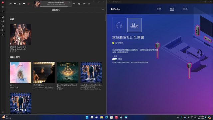Expand the system tray hidden icons chevron
Screen dimensions: 213x120
click(x=178, y=117)
